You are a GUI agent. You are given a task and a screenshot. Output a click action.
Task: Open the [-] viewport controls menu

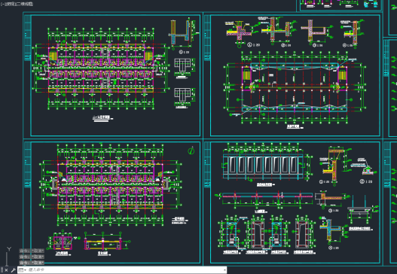click(2, 4)
